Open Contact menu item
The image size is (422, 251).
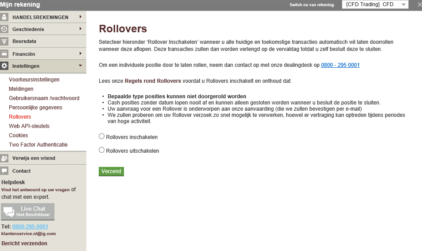[43, 171]
